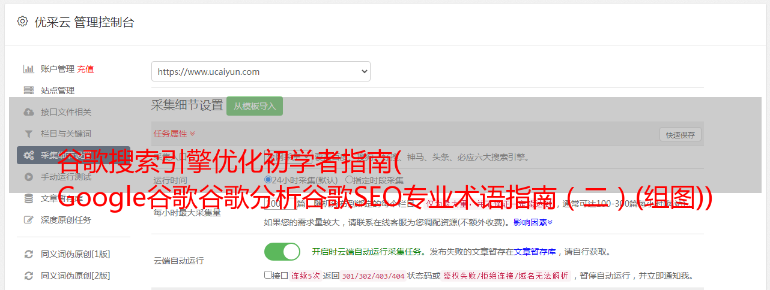770x290 pixels.
Task: Click the 采集细节设置 heading text
Action: point(187,105)
